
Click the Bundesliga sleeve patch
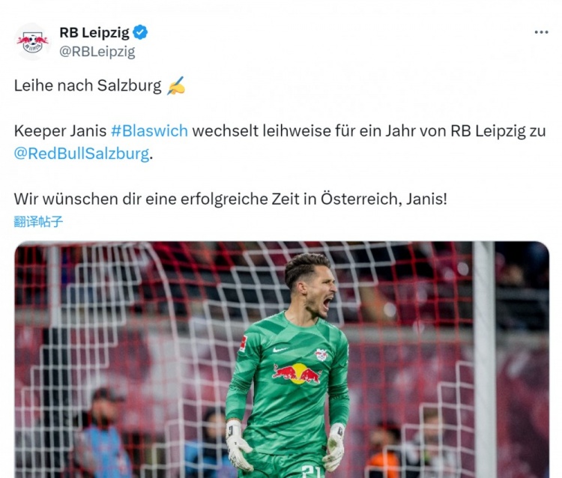pyautogui.click(x=244, y=343)
